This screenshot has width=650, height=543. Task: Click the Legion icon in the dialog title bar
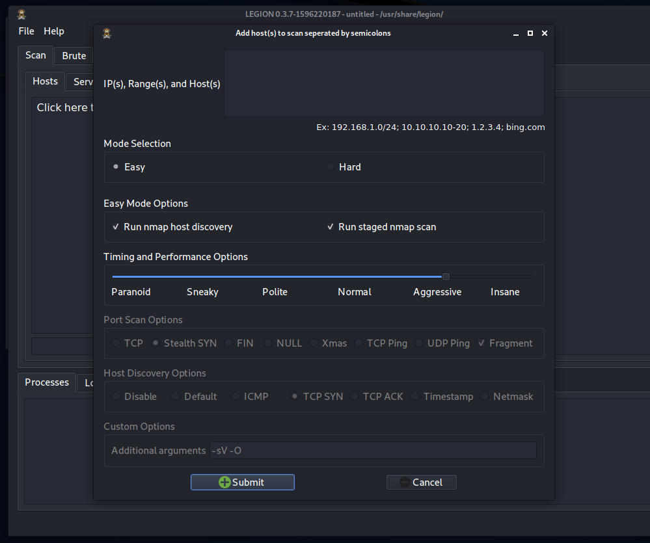tap(107, 33)
